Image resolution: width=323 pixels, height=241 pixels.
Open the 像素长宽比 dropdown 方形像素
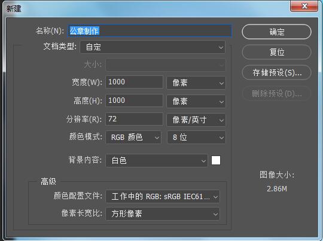click(163, 214)
